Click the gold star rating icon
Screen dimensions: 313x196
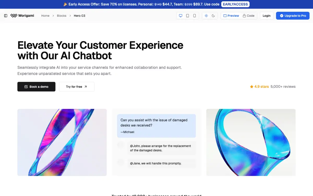(252, 87)
